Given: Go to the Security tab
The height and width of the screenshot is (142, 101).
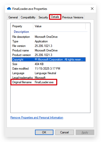Looking at the screenshot, I should coord(43,17).
